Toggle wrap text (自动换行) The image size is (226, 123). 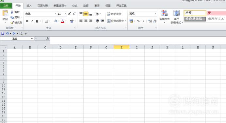pos(114,14)
